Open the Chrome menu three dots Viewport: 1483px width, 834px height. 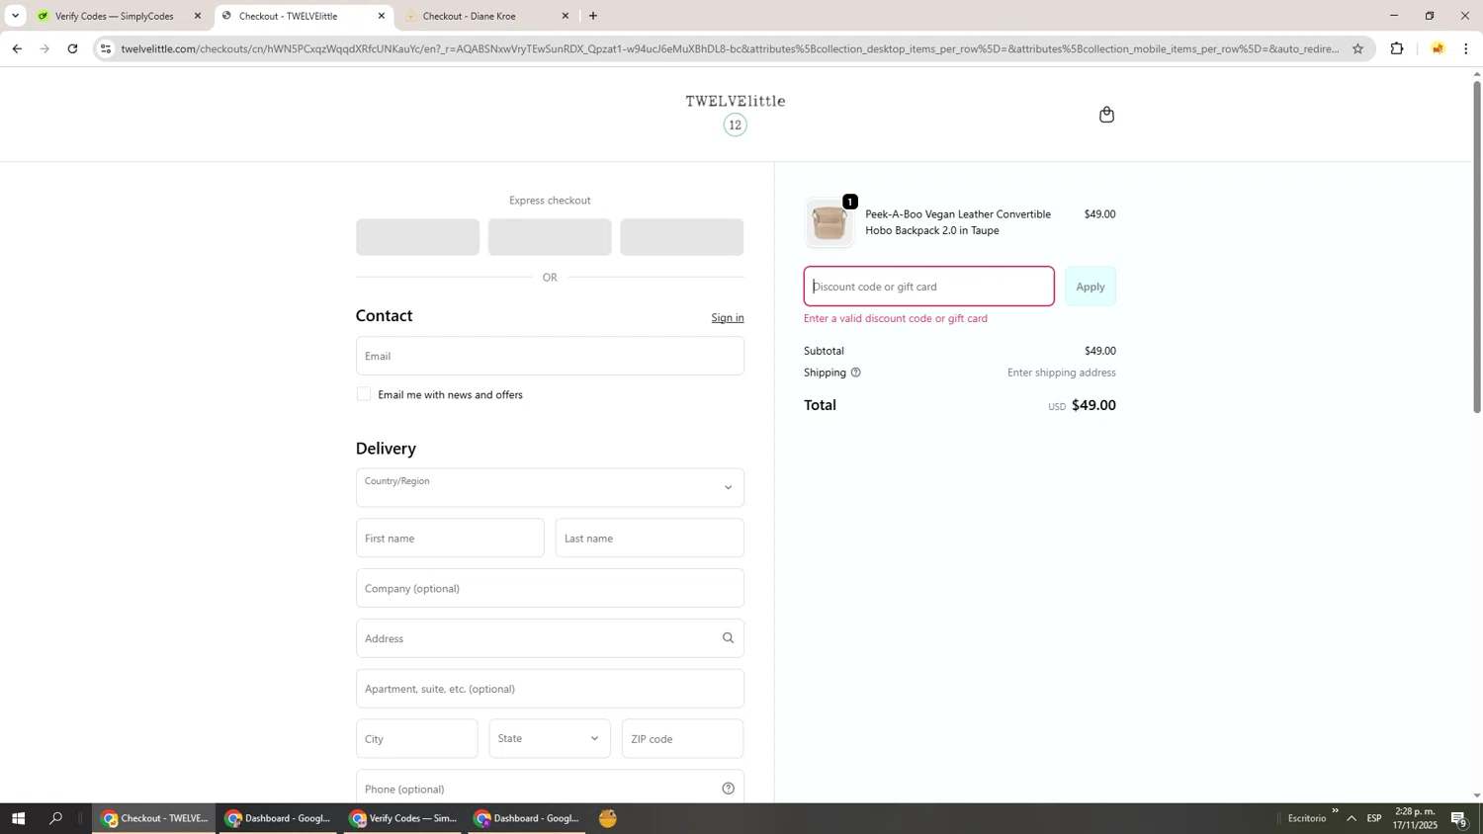[x=1466, y=48]
